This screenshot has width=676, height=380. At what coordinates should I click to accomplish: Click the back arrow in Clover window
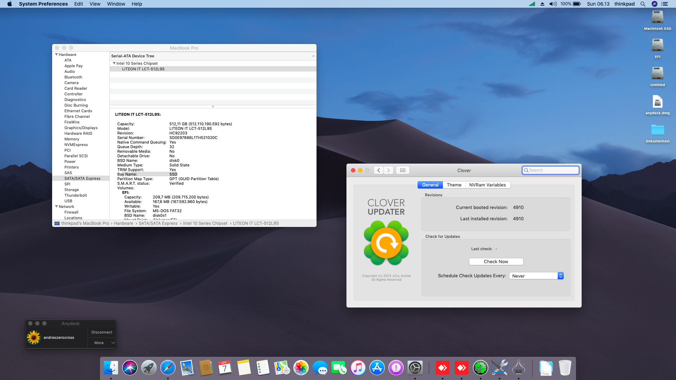point(379,170)
